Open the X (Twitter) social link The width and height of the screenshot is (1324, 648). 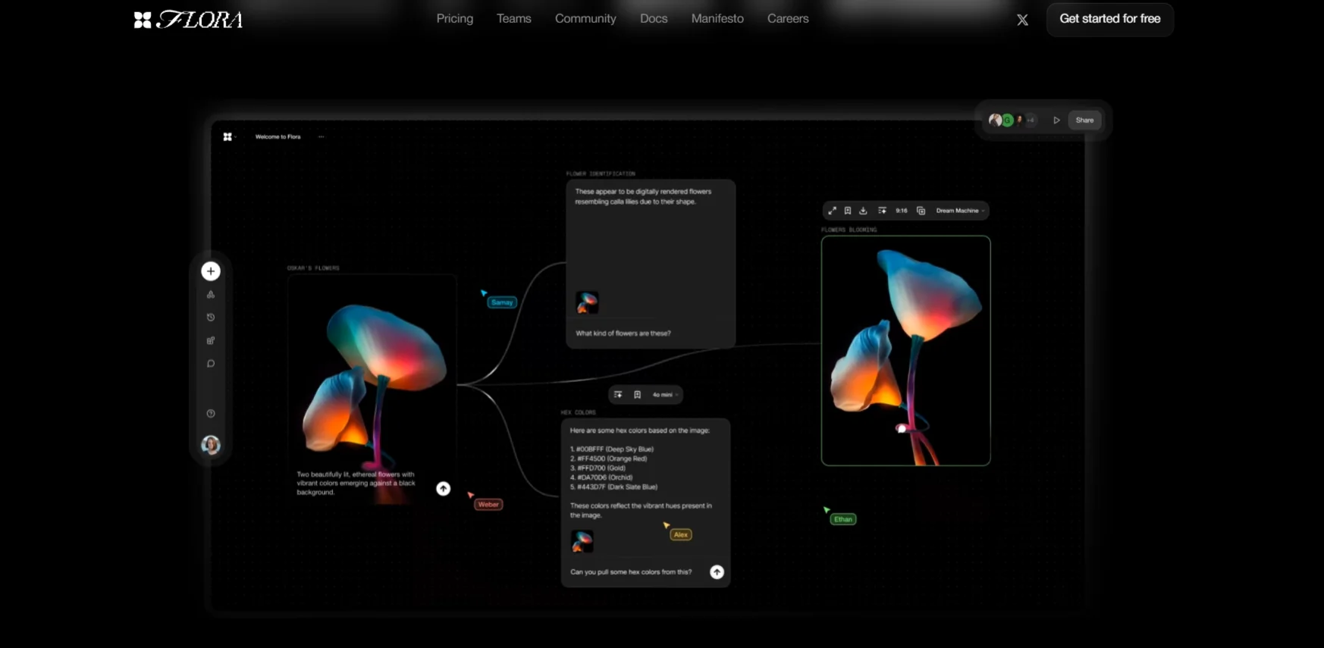pyautogui.click(x=1022, y=20)
